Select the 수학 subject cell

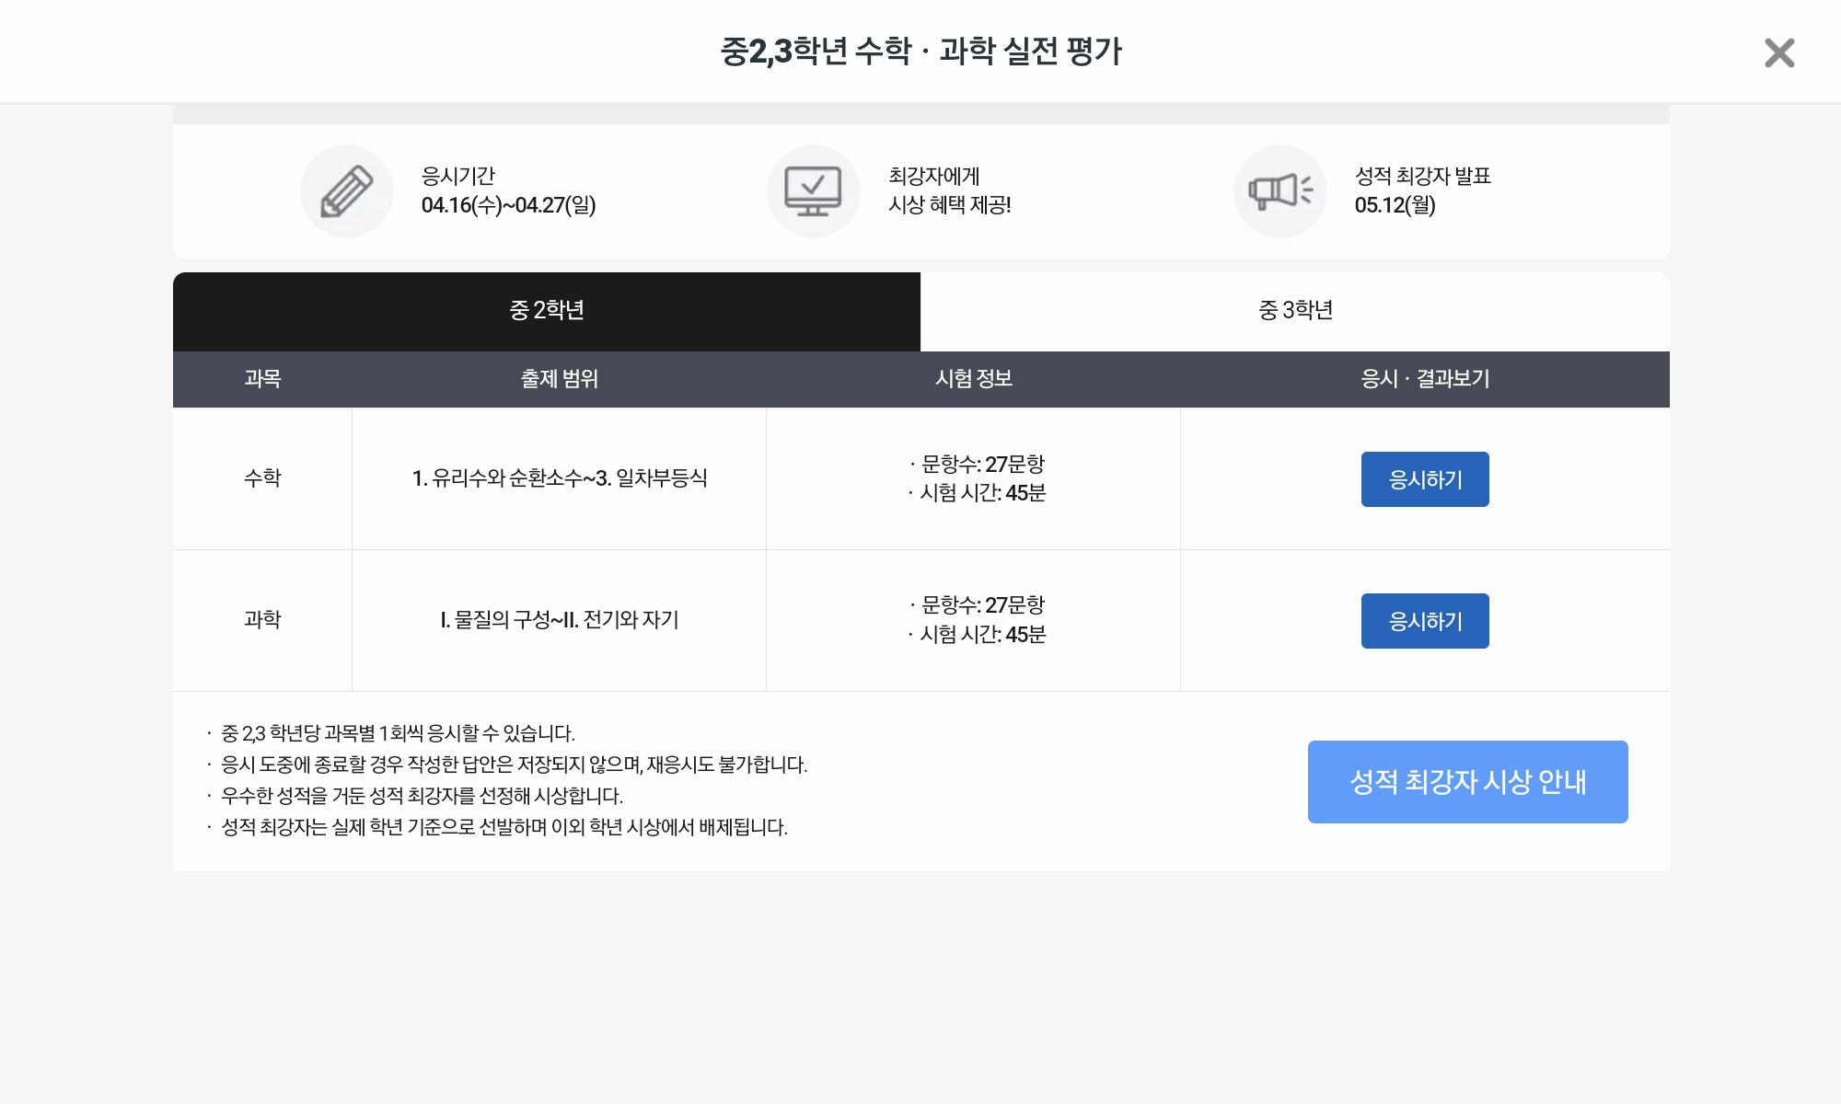[262, 478]
